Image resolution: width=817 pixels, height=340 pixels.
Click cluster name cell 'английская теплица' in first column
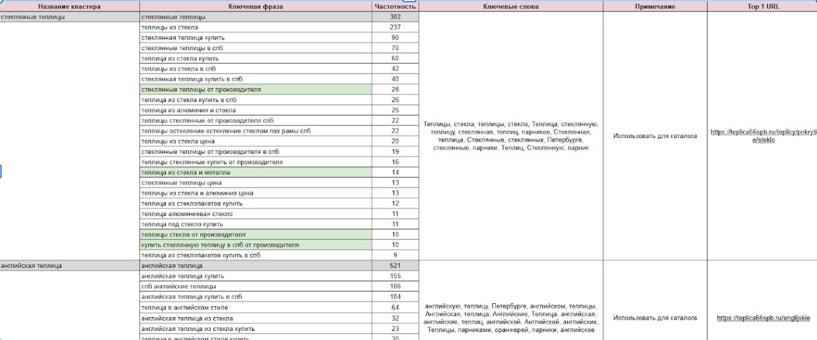coord(69,266)
